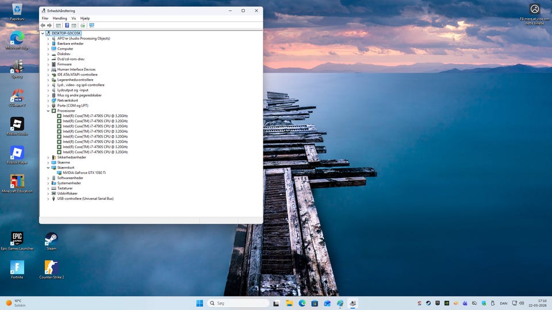Viewport: 552px width, 310px height.
Task: Click the Speccy desktop icon
Action: click(x=17, y=69)
